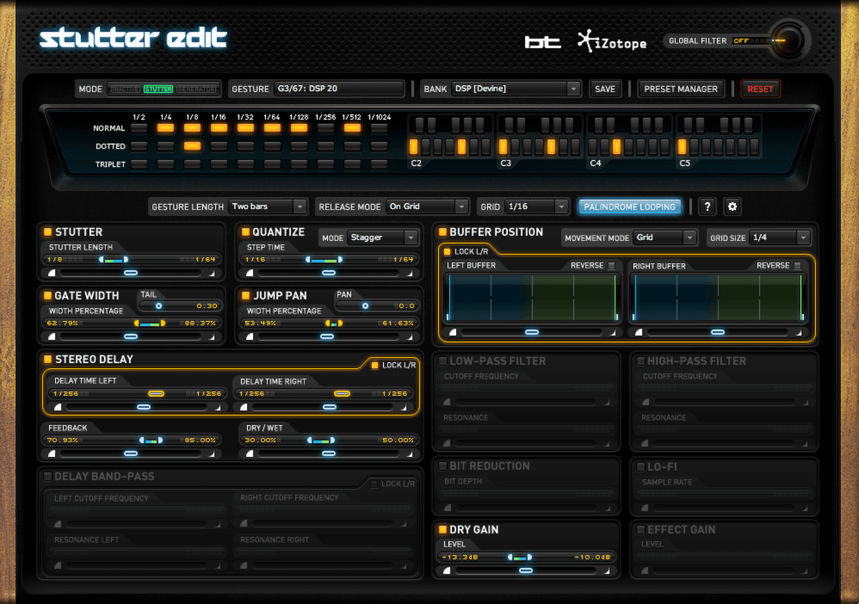Click the left ramp icon under Left Buffer
Image resolution: width=859 pixels, height=604 pixels.
453,332
